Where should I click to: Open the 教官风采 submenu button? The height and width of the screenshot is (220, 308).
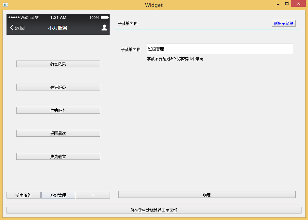[x=58, y=64]
